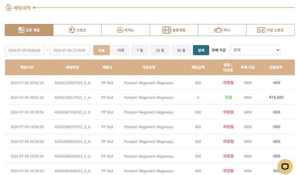
Task: Click KRW in the 20:01:19 row
Action: pos(248,98)
